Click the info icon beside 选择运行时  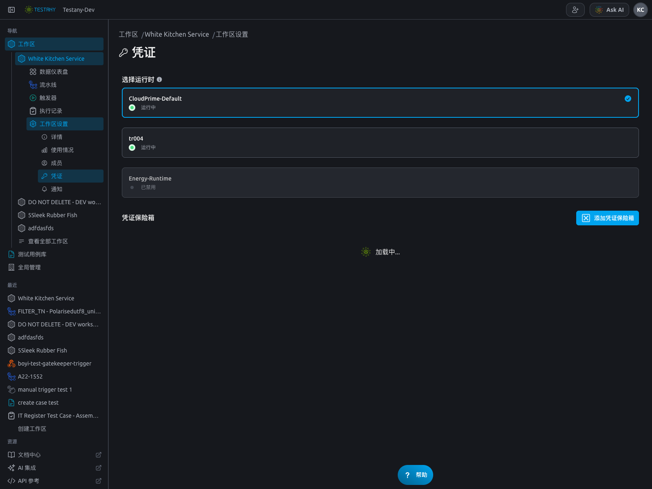(x=159, y=79)
